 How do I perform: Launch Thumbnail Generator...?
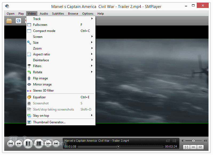coord(61,122)
